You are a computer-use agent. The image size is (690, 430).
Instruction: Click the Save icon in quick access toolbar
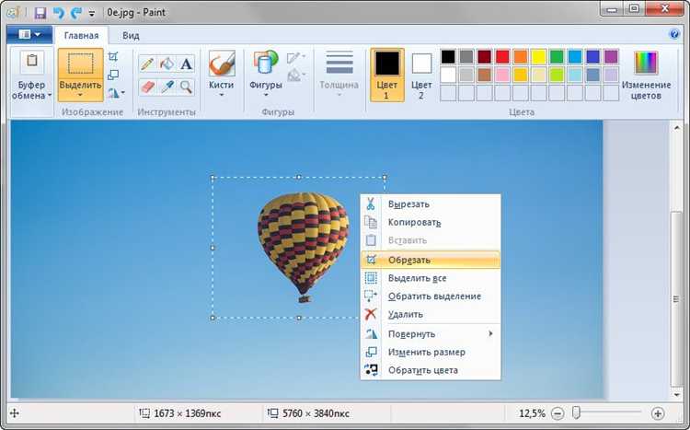coord(40,12)
